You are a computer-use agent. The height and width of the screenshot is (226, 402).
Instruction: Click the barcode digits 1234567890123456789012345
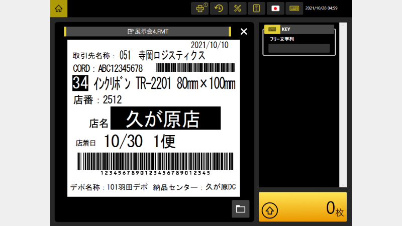tap(155, 173)
